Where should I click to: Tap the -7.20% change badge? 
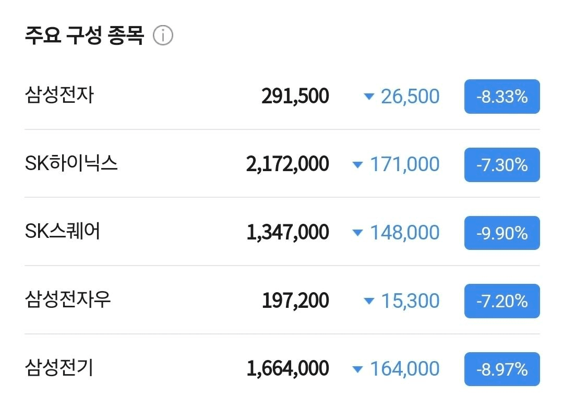pos(502,301)
